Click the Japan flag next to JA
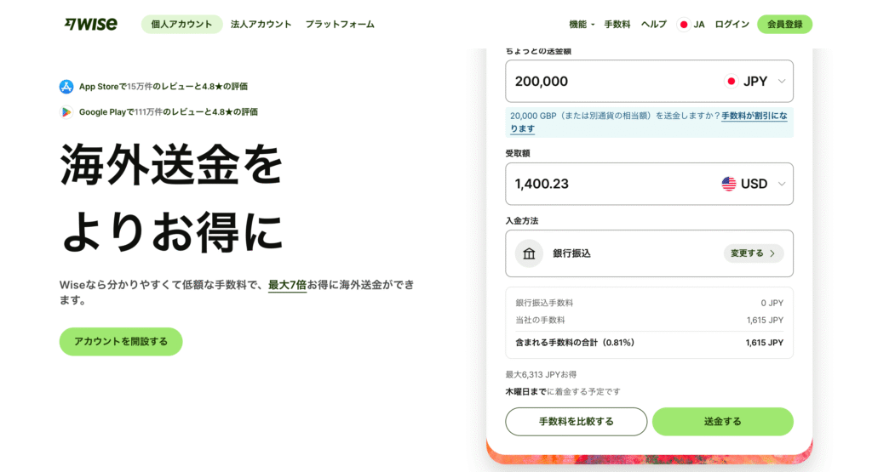This screenshot has width=872, height=472. coord(684,25)
